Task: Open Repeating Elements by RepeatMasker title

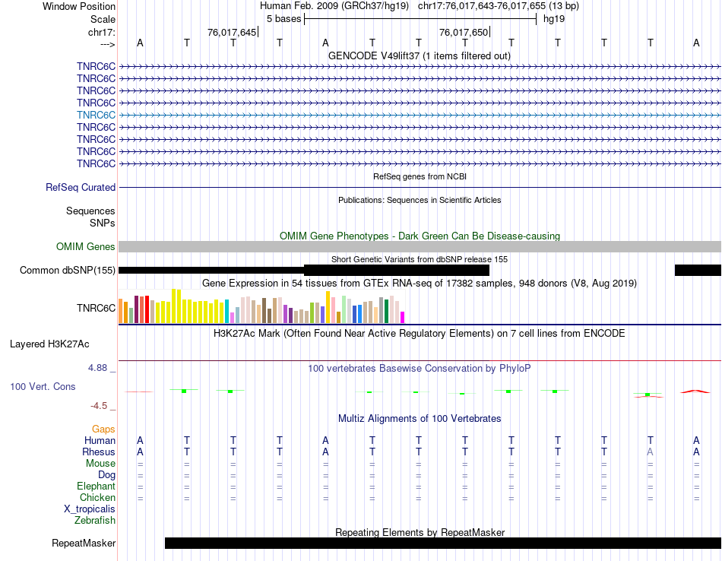Action: coord(420,532)
